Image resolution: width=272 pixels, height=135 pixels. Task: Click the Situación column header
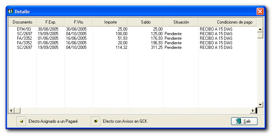click(x=181, y=22)
